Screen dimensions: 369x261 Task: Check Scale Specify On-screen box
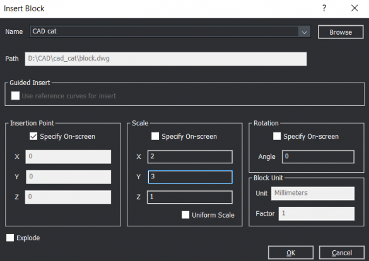tap(155, 136)
